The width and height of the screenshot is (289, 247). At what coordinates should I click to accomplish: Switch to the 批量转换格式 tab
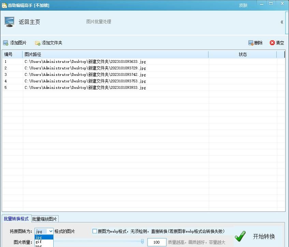tap(16, 219)
